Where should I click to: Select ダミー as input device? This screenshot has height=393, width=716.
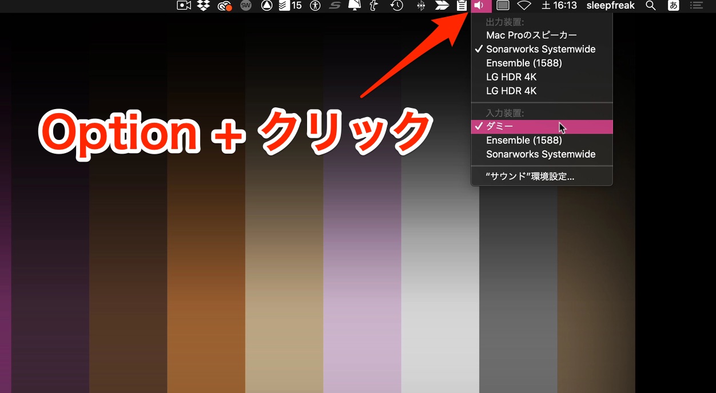pyautogui.click(x=542, y=126)
